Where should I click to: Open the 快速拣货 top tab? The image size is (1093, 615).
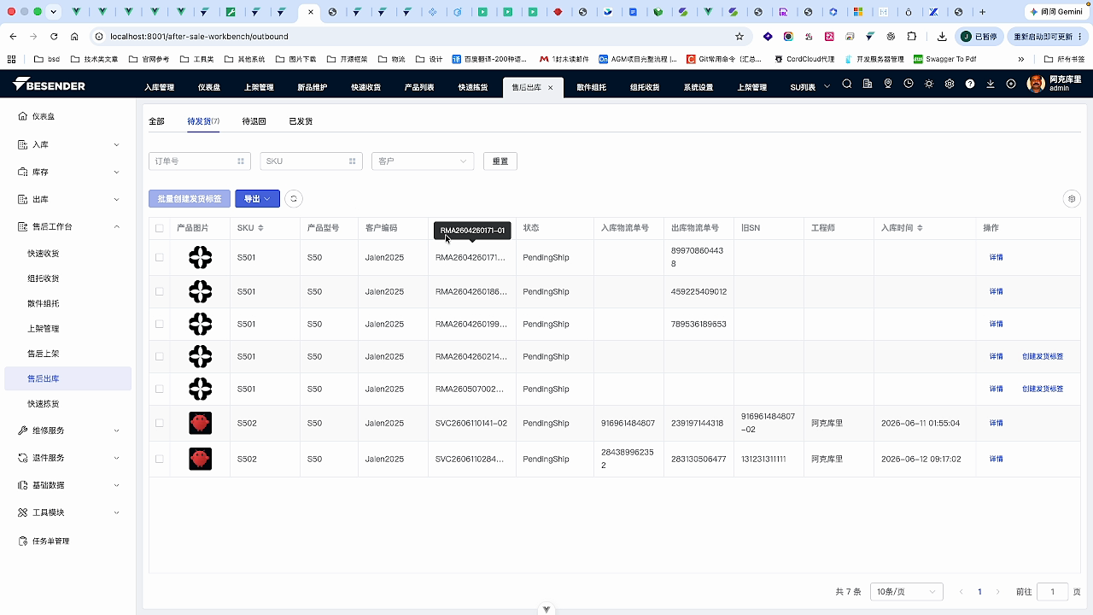[x=473, y=87]
